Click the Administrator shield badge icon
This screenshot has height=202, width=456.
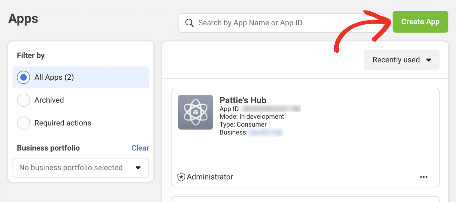click(181, 177)
